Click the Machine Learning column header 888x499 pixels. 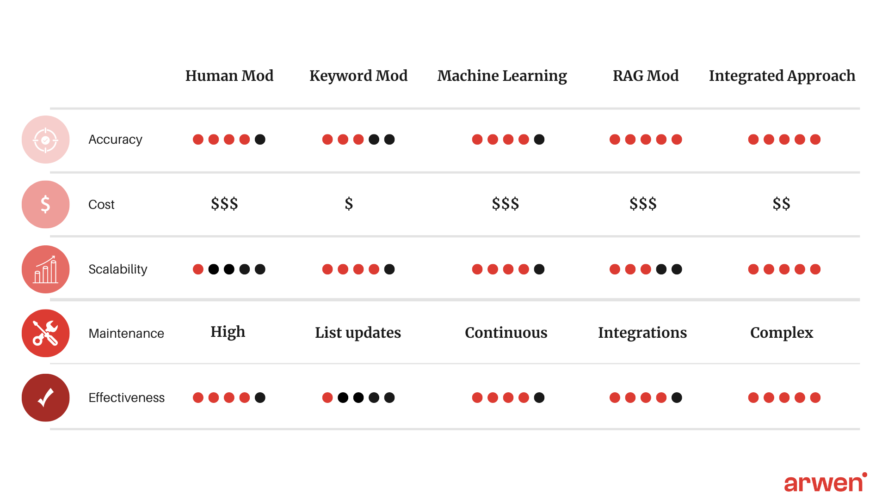pos(487,74)
